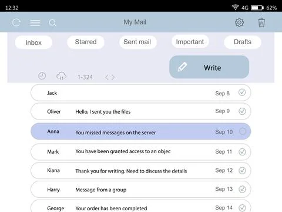Click the Sep 13 date
The height and width of the screenshot is (212, 282).
coord(224,189)
